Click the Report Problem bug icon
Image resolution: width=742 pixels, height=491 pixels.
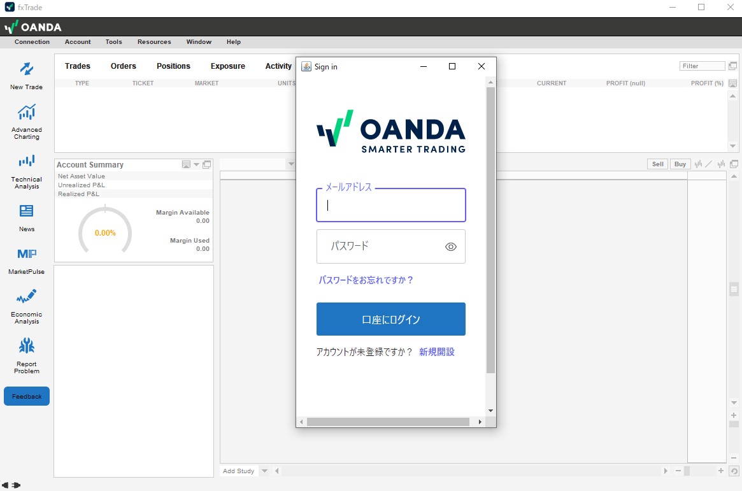point(27,346)
